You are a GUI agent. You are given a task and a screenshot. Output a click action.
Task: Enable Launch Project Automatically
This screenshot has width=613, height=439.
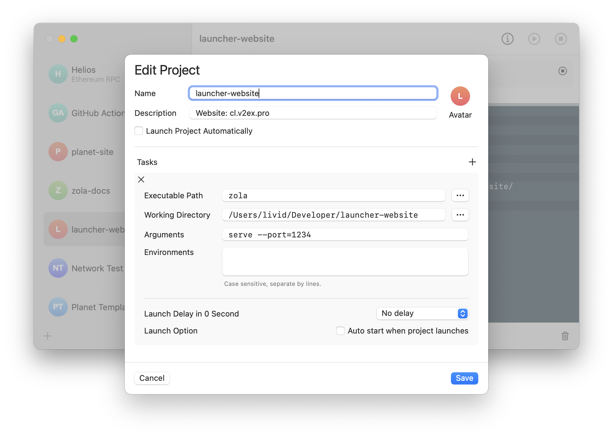point(138,131)
